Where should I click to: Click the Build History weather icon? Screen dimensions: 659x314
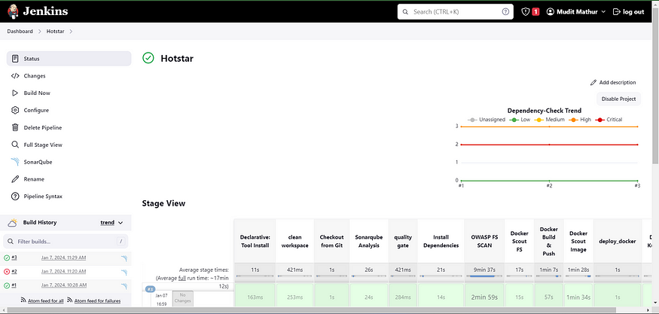13,222
